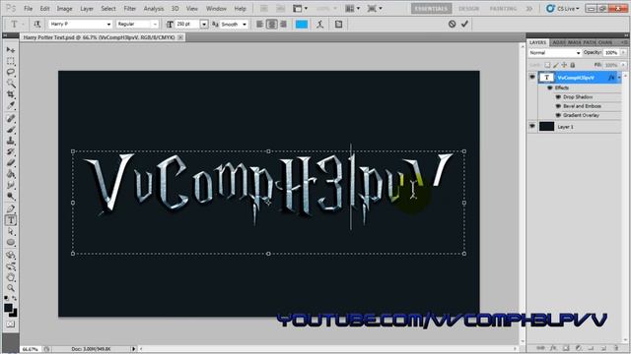Select the Rectangular Marquee tool

[11, 61]
